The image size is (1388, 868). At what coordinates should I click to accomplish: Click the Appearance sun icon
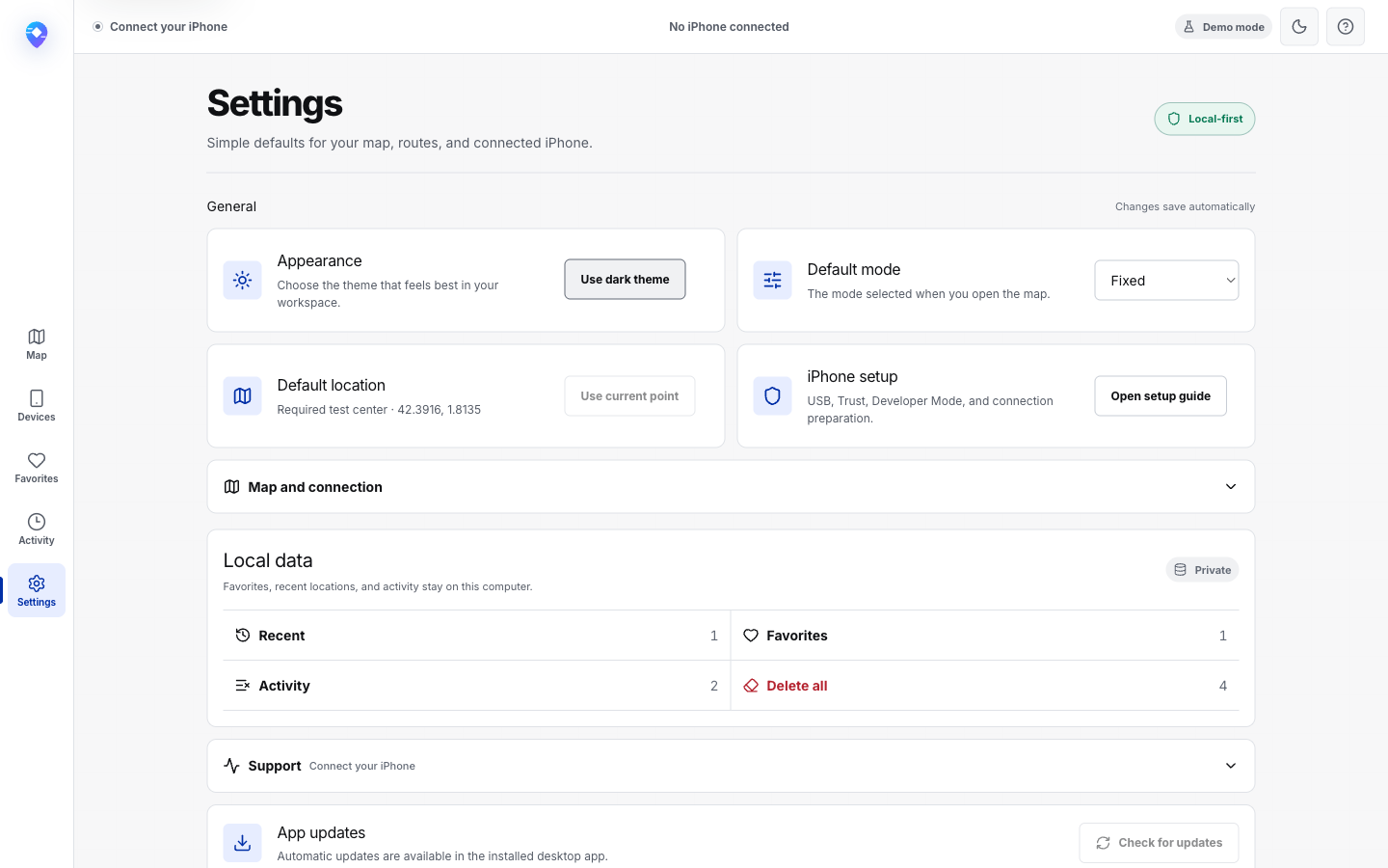[x=243, y=281]
